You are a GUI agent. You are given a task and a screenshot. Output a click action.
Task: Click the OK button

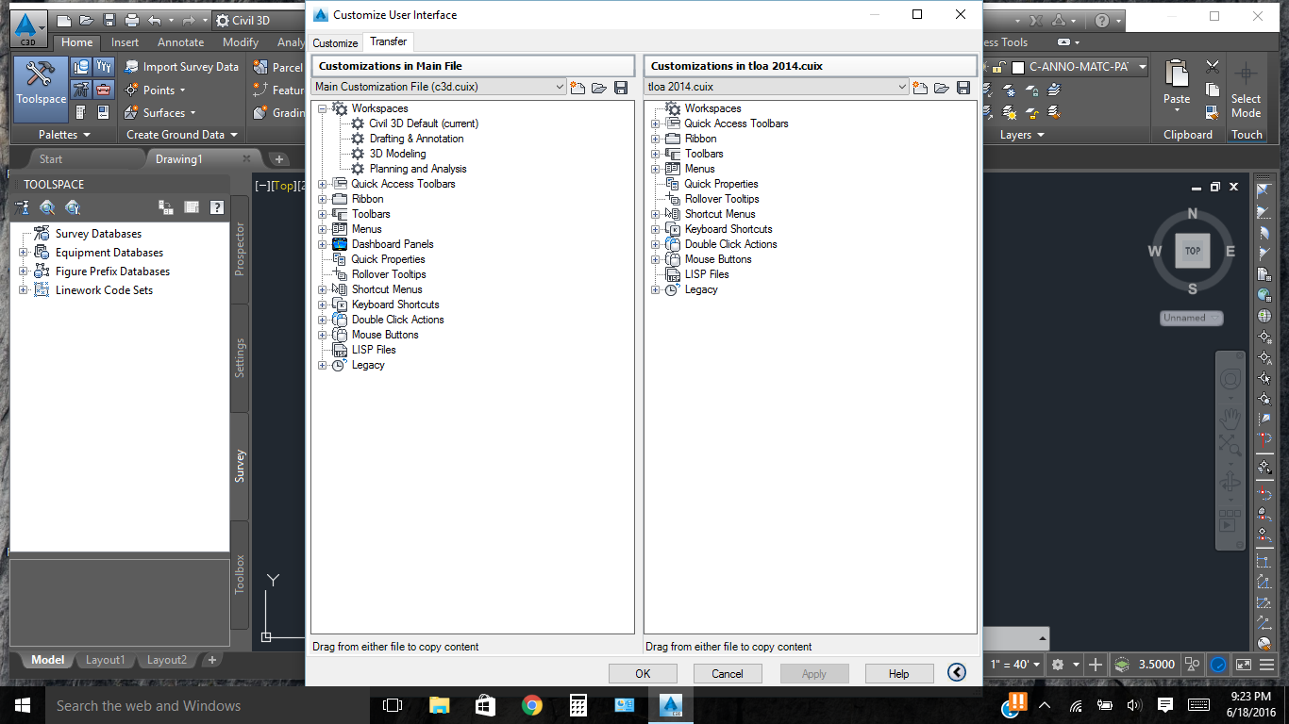pyautogui.click(x=643, y=673)
